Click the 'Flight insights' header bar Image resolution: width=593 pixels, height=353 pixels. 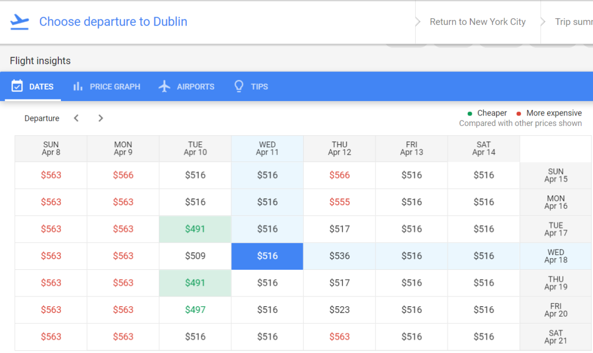click(x=40, y=60)
